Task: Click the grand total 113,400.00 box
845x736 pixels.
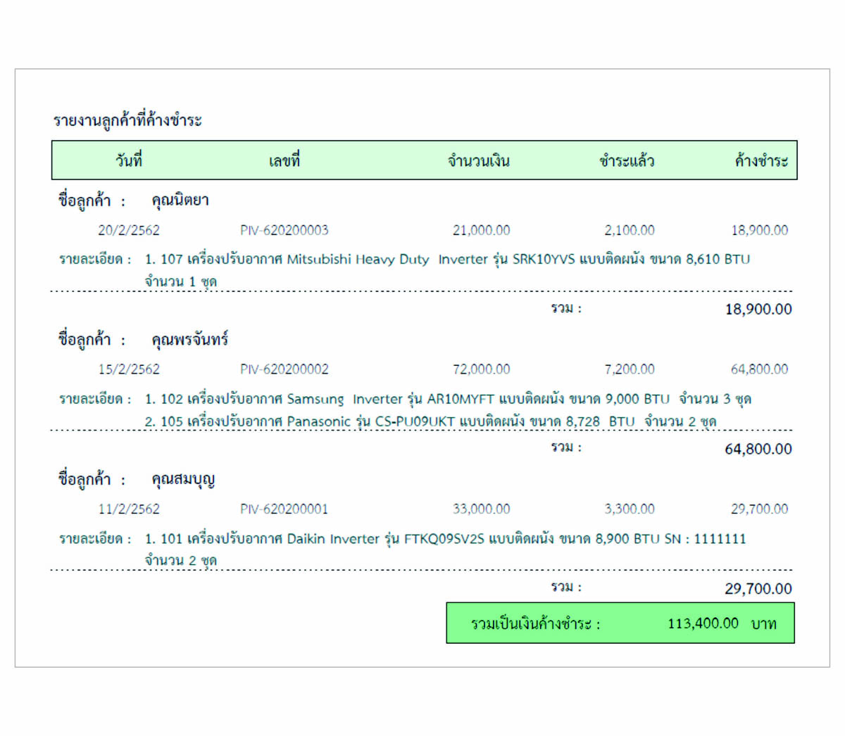Action: point(620,623)
